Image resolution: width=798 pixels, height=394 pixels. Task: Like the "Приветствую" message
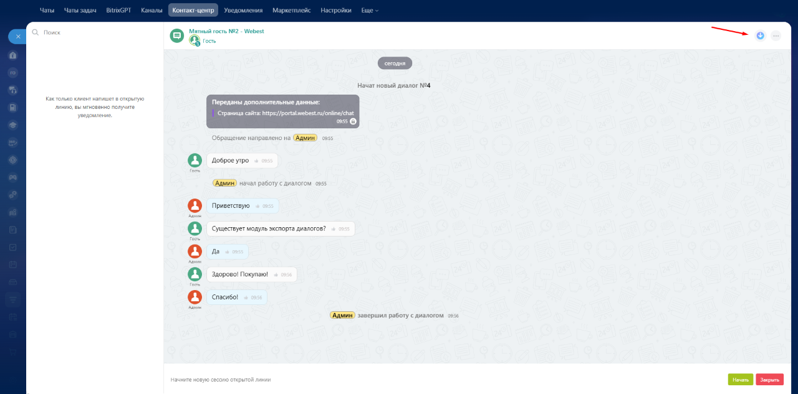(x=257, y=206)
